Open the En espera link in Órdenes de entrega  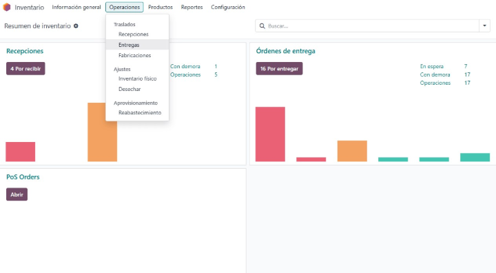click(x=431, y=66)
